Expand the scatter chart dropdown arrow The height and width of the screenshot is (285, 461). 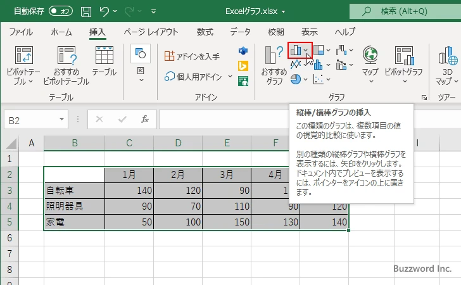329,79
